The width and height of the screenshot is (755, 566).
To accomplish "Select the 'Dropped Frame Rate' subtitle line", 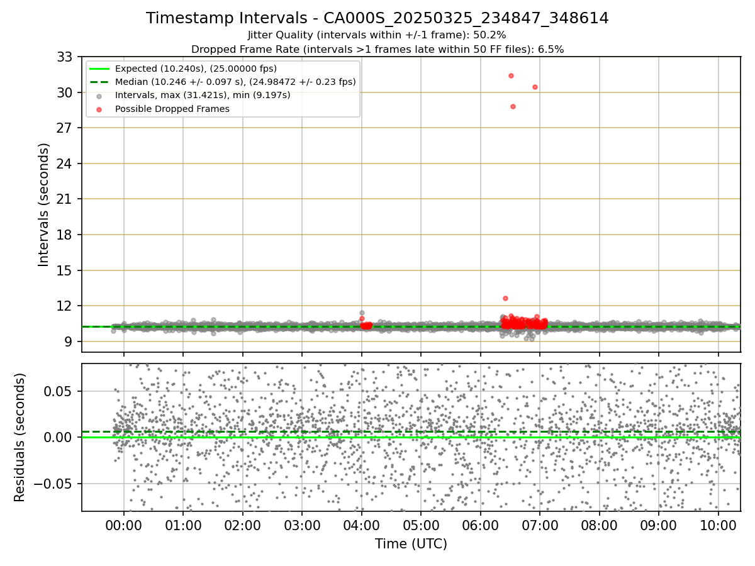I will 377,49.
